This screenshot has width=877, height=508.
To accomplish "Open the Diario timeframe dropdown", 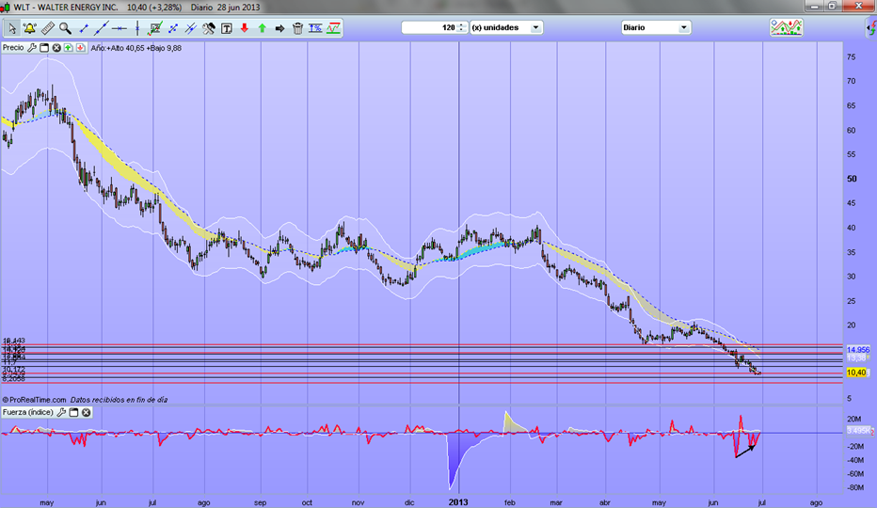I will click(x=684, y=27).
